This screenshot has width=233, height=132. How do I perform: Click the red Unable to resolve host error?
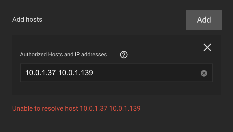tap(76, 108)
